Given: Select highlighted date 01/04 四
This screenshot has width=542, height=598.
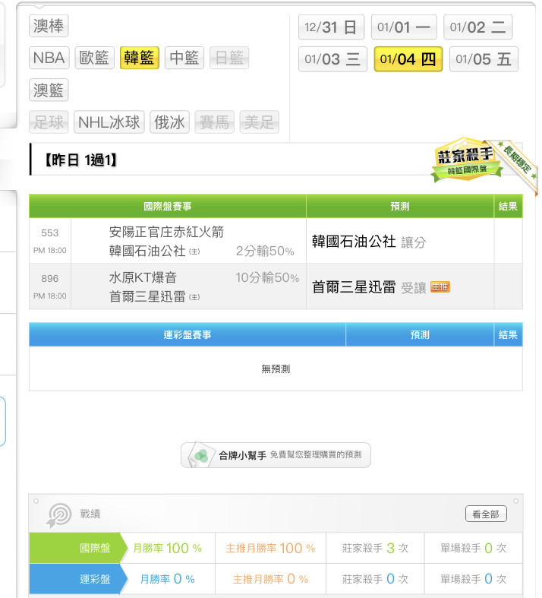Looking at the screenshot, I should pos(408,59).
